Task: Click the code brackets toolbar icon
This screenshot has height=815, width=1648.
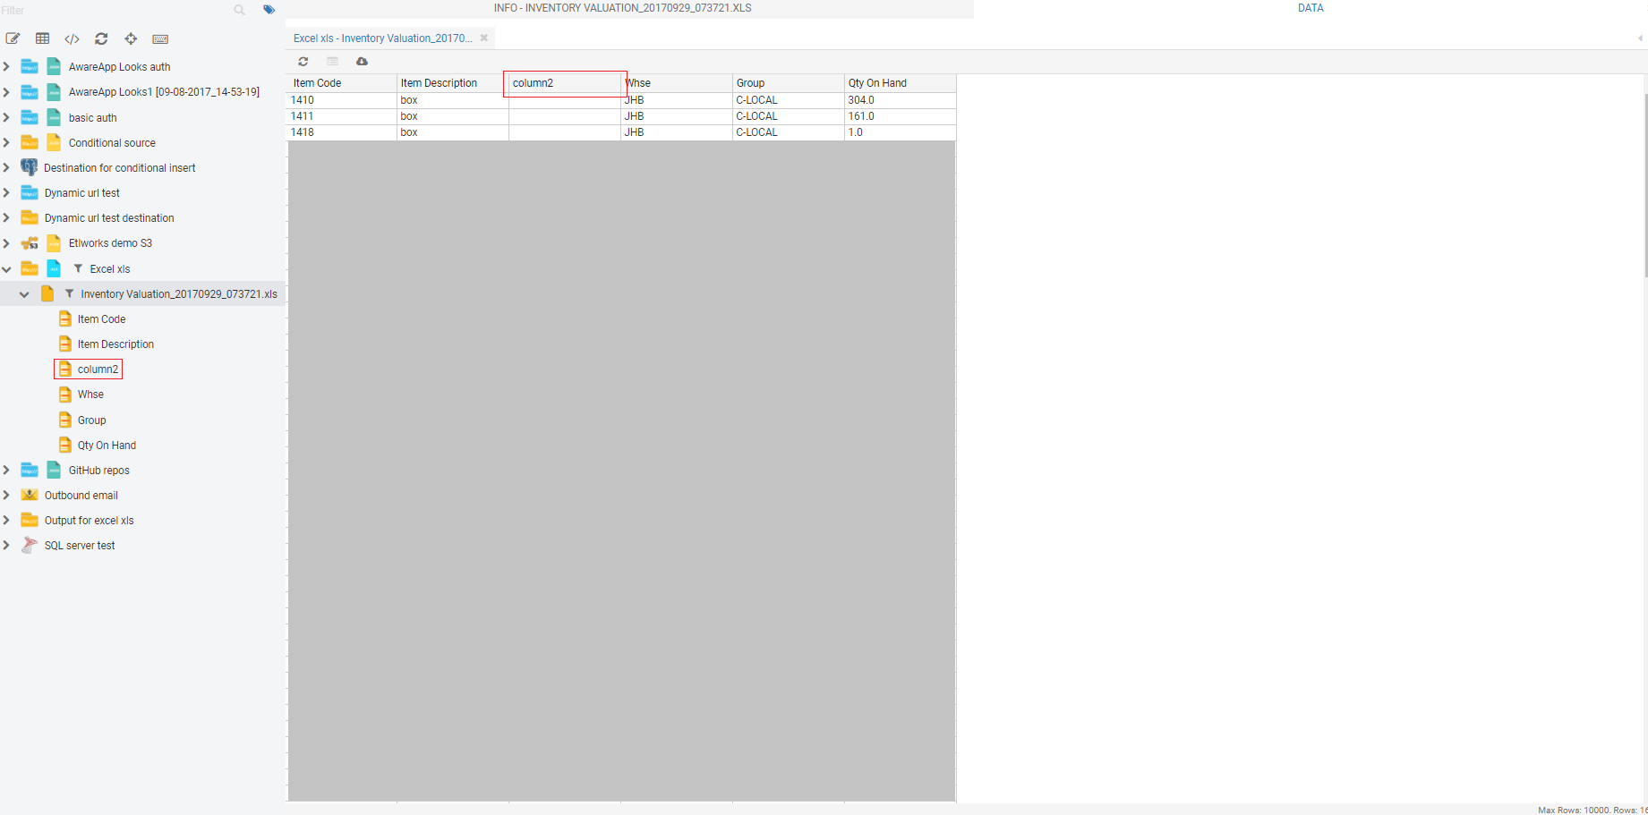Action: 72,38
